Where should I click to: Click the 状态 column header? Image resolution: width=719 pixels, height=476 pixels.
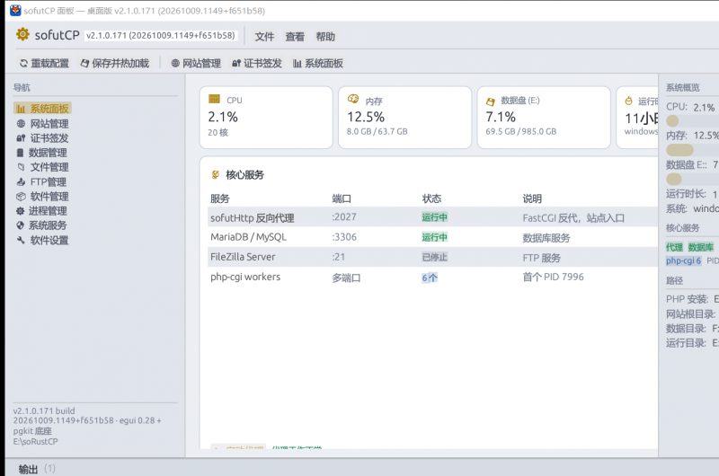[431, 198]
